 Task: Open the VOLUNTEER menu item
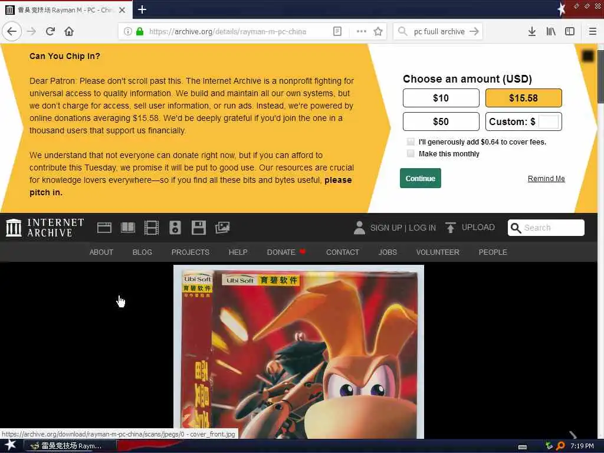(x=438, y=252)
